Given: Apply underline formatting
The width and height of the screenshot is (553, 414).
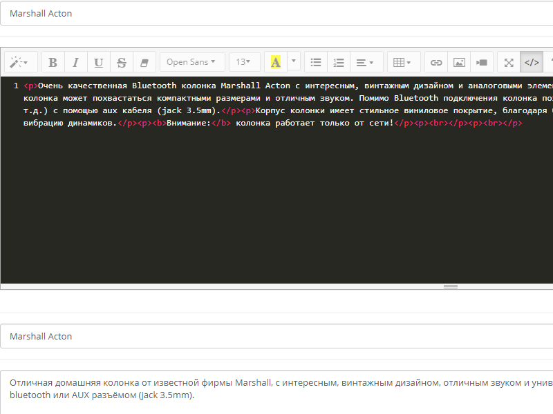Looking at the screenshot, I should click(98, 62).
